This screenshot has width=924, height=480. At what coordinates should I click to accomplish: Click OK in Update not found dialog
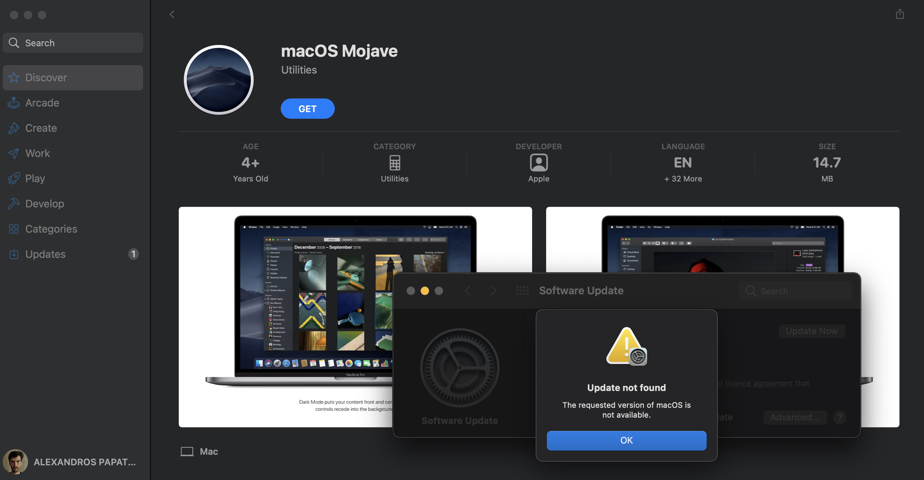tap(626, 440)
